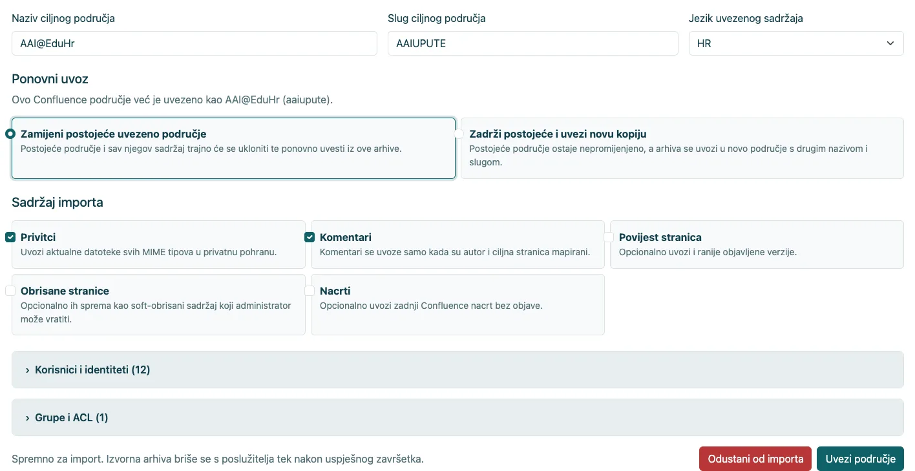Screen dimensions: 915x471
Task: Choose Zadrži postojeće i uvezi novu kopiju
Action: tap(459, 134)
